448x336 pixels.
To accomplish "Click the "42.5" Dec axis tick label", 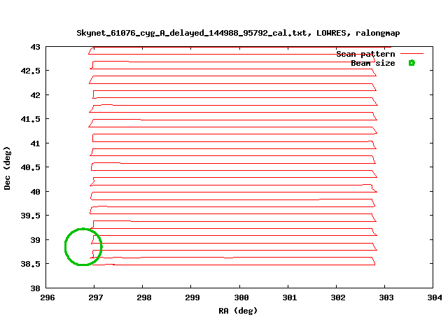I will pos(31,71).
